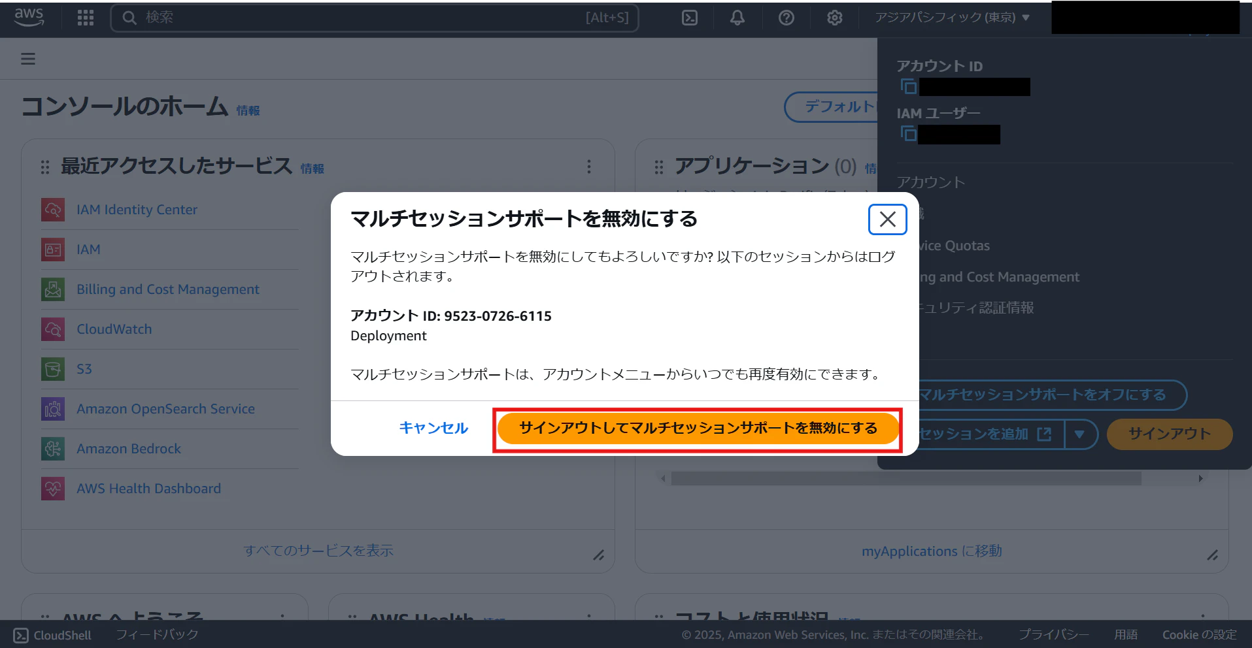The height and width of the screenshot is (648, 1252).
Task: Click キャンセル in the dialog
Action: point(433,428)
